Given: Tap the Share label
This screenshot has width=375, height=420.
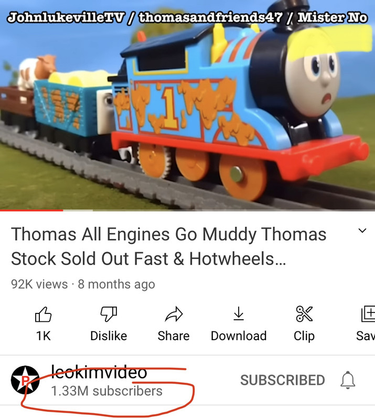Looking at the screenshot, I should 174,336.
